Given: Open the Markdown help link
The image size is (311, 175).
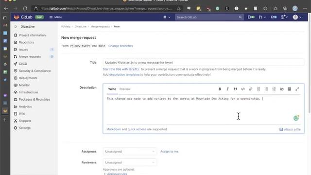Looking at the screenshot, I should pos(114,129).
